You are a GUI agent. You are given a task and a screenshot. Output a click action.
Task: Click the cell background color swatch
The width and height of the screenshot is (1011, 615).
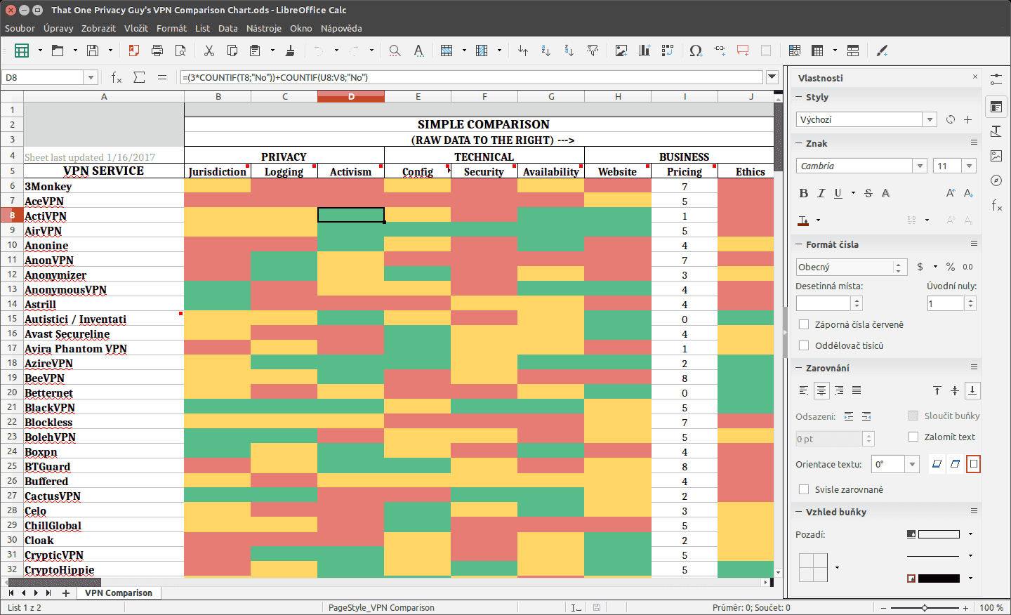click(x=939, y=534)
